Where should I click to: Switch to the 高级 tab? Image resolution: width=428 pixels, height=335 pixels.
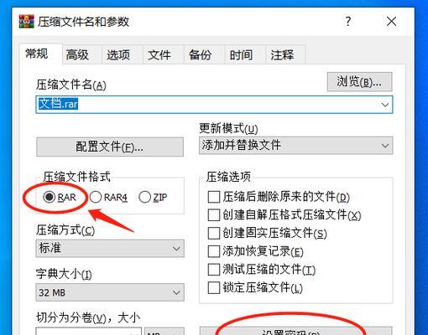click(77, 54)
